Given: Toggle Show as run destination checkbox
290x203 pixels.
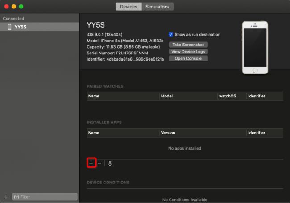Looking at the screenshot, I should click(x=171, y=35).
